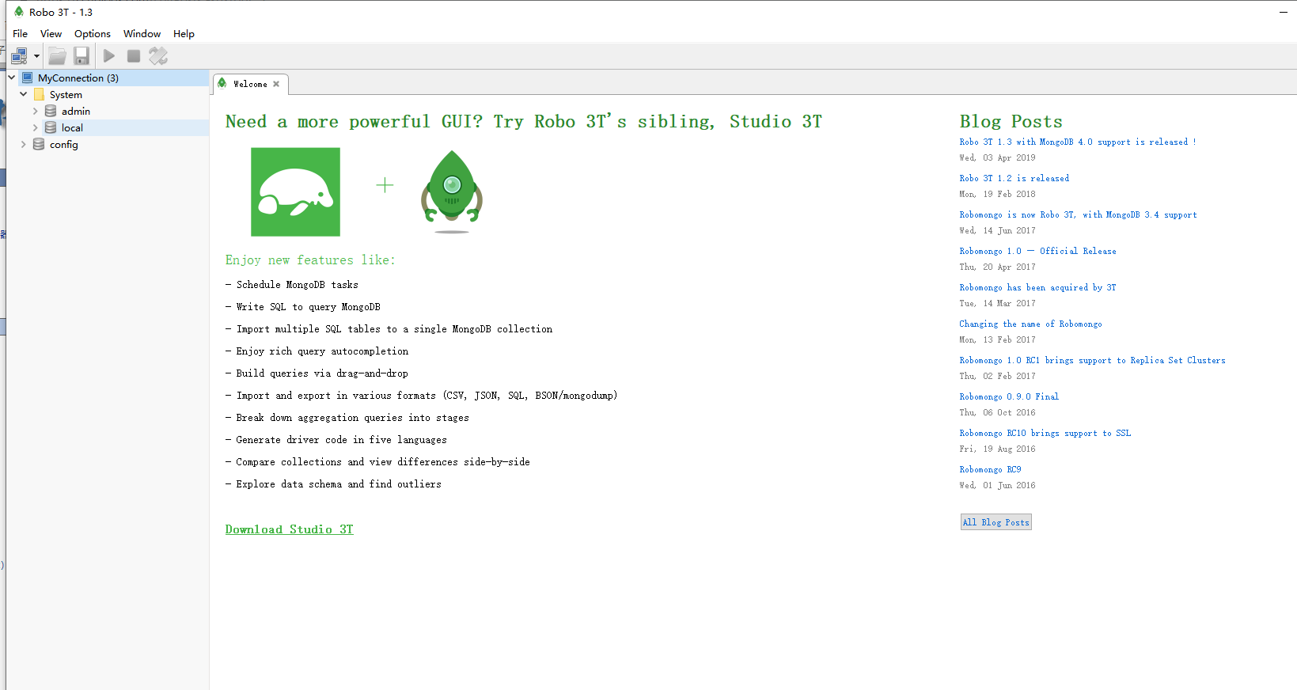Collapse the MyConnection tree node

pos(12,78)
